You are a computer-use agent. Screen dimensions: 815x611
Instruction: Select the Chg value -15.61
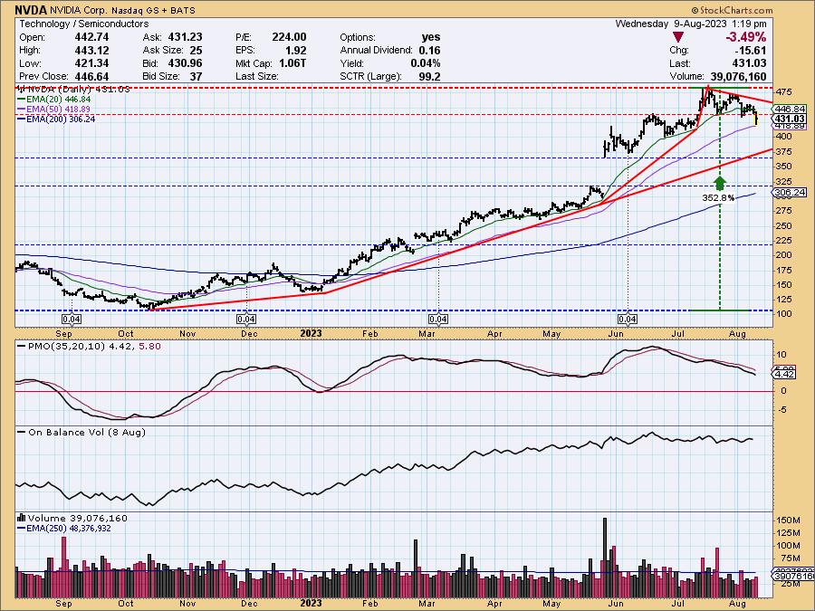751,50
